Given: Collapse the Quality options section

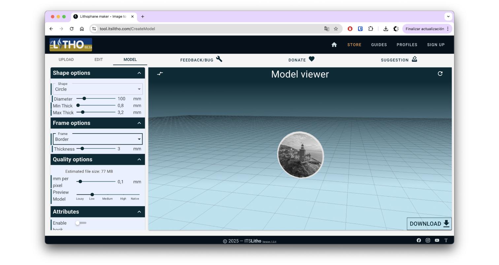Looking at the screenshot, I should pos(139,159).
